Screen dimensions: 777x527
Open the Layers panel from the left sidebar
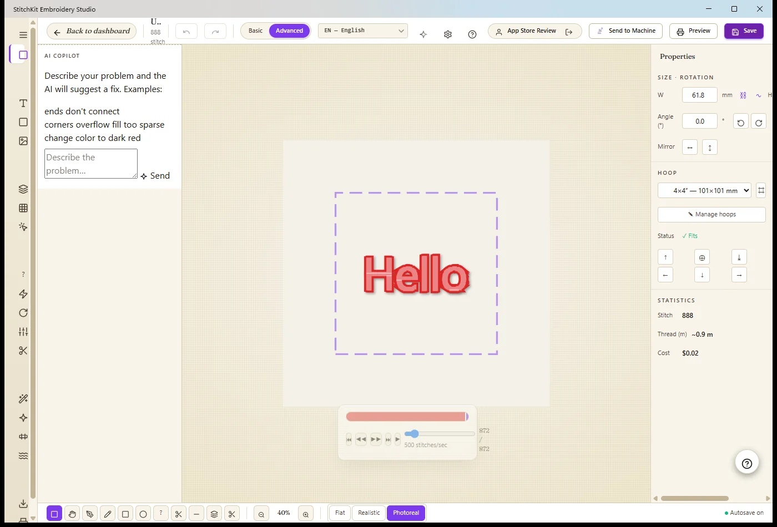(x=23, y=189)
